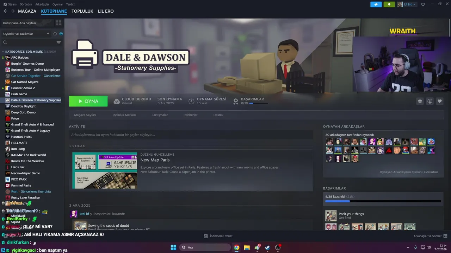Open the Yardım menu

pos(70,4)
